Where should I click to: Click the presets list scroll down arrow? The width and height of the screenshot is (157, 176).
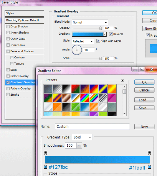click(x=124, y=114)
